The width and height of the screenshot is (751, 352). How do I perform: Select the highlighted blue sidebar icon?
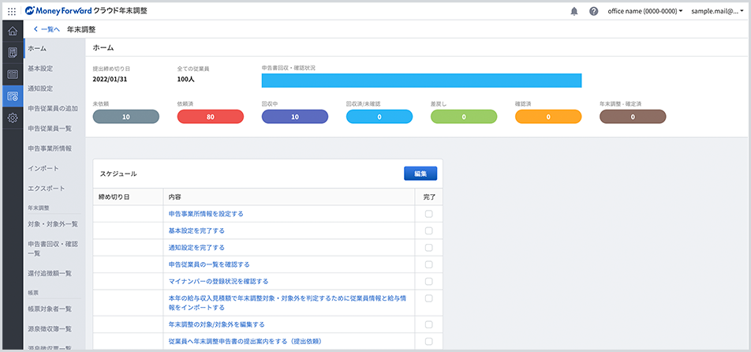(x=12, y=96)
